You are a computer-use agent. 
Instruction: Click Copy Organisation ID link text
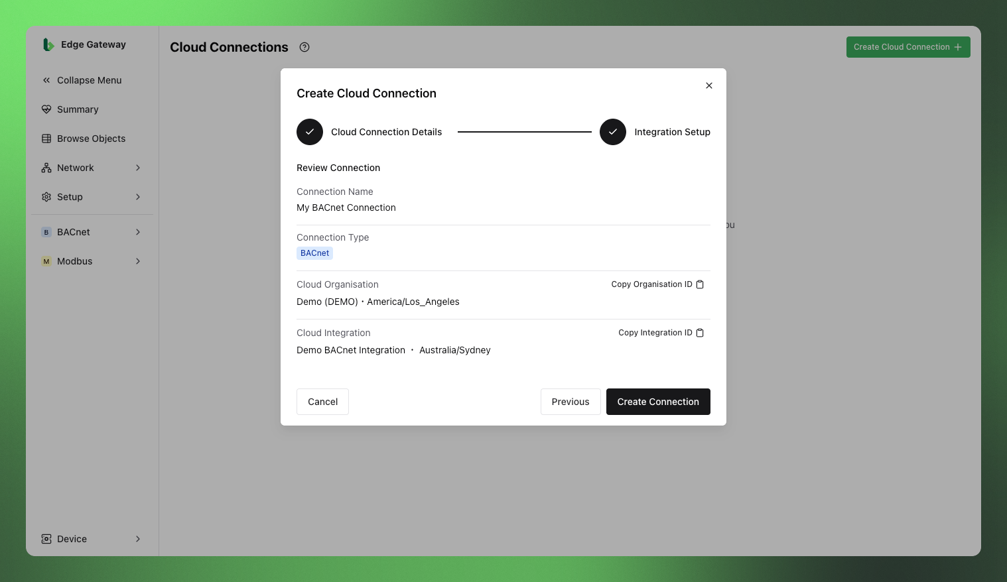click(651, 284)
